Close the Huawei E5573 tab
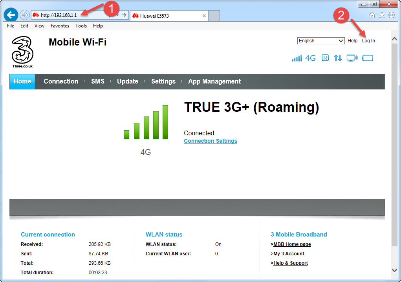 click(x=204, y=16)
